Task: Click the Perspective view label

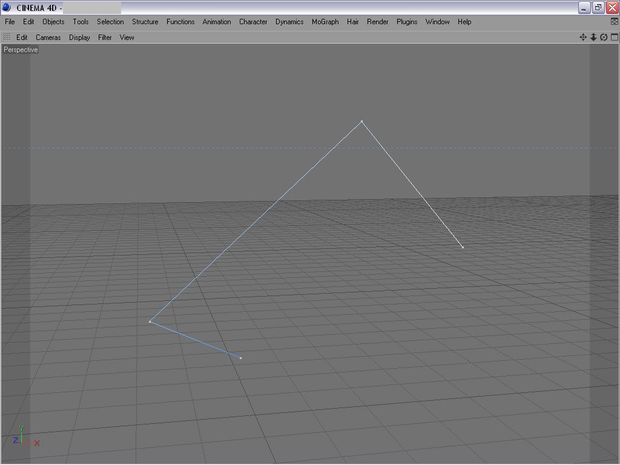Action: (x=21, y=50)
